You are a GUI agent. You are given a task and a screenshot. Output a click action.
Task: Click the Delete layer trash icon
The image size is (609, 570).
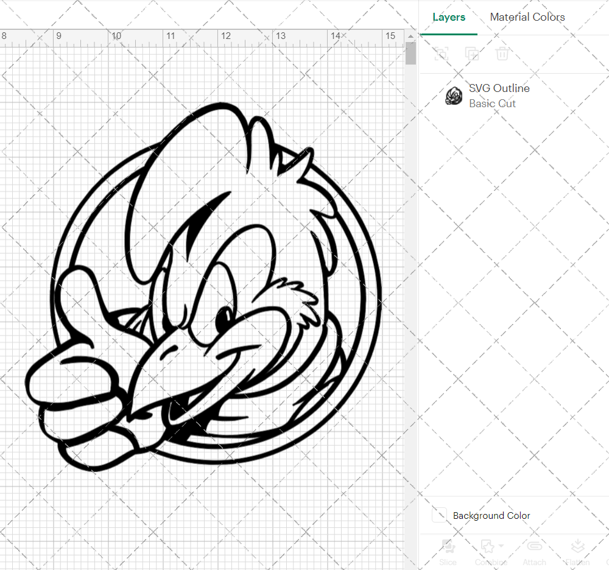[502, 53]
